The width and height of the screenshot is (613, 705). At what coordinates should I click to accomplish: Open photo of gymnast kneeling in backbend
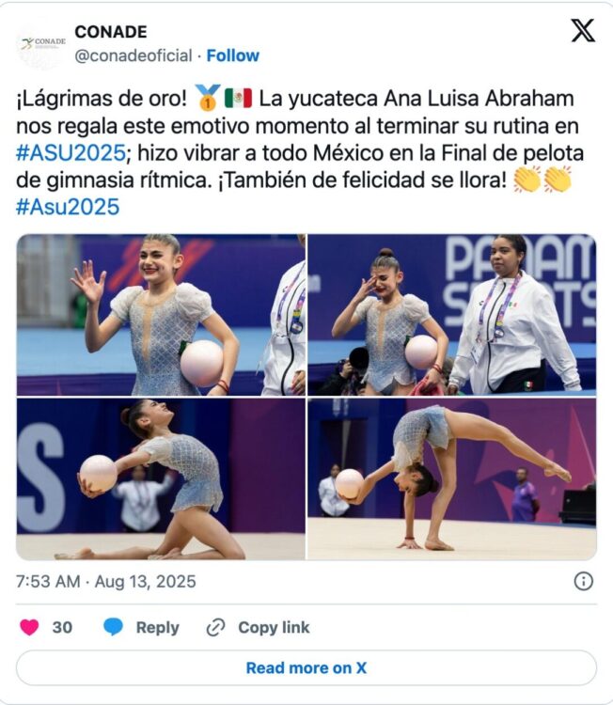pyautogui.click(x=161, y=478)
